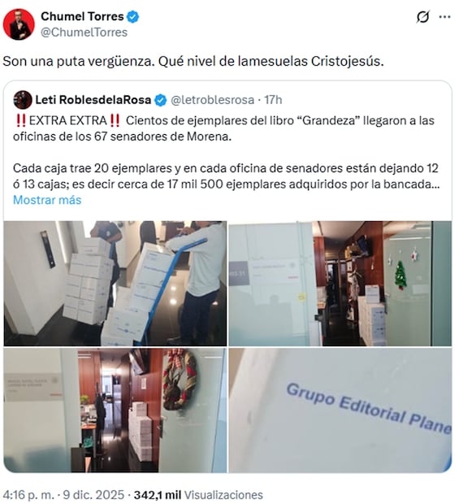
Task: Click the 4:16 p. m. 9 dic. 2025 timestamp
Action: pyautogui.click(x=63, y=495)
